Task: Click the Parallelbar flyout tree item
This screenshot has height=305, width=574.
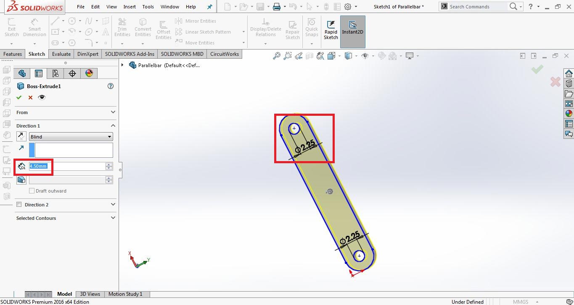Action: click(x=164, y=65)
